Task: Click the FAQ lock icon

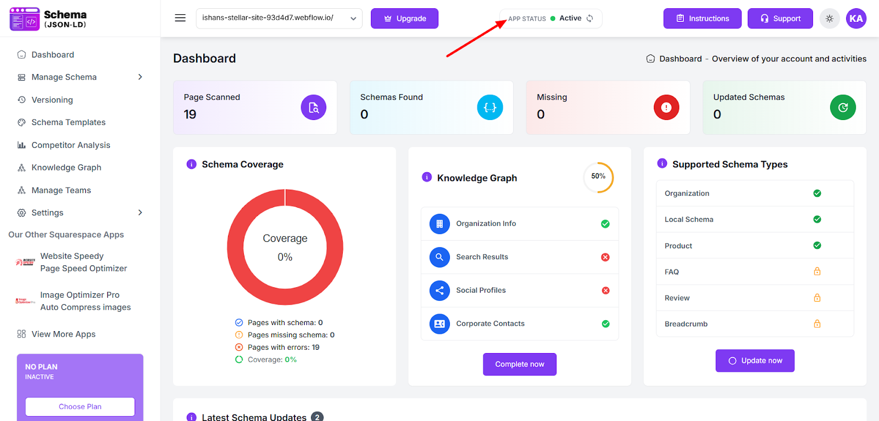Action: [x=817, y=271]
